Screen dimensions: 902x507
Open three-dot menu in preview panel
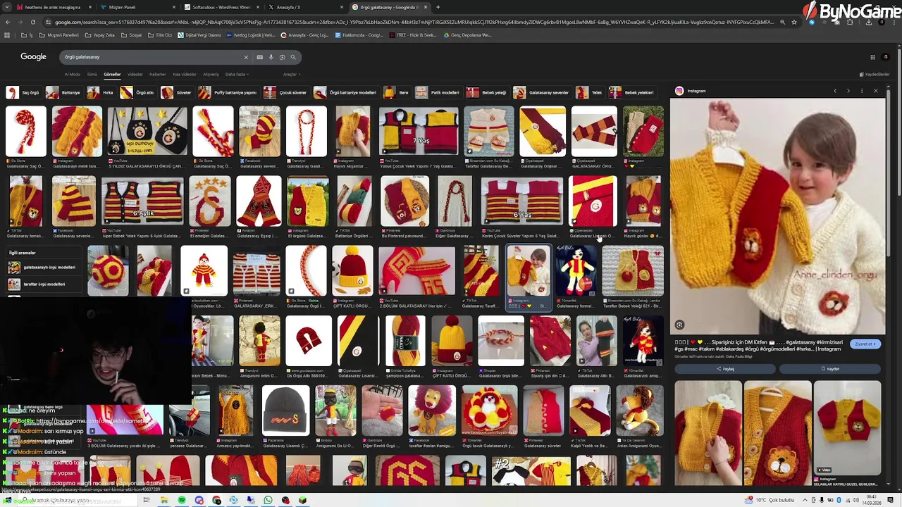861,91
